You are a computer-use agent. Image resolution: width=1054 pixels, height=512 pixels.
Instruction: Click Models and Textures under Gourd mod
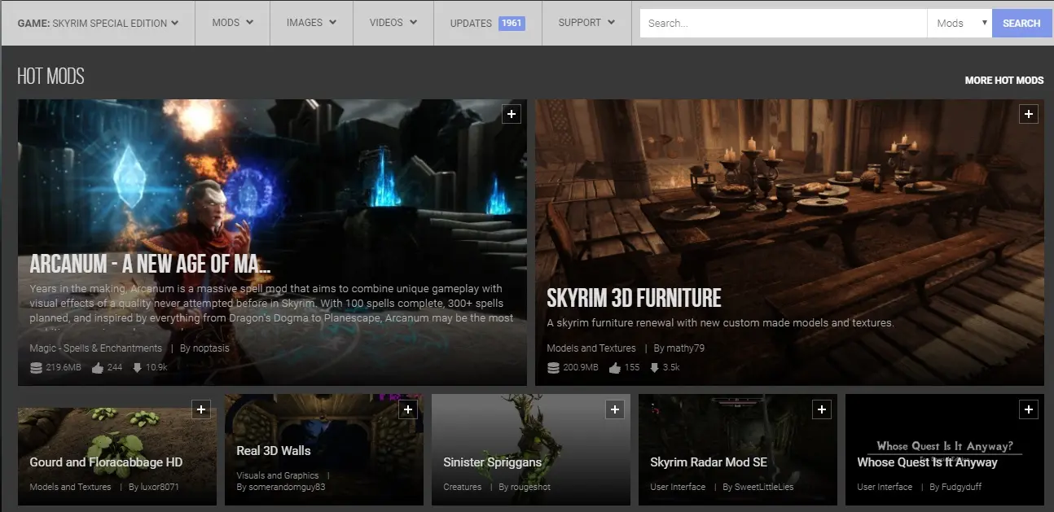coord(70,487)
